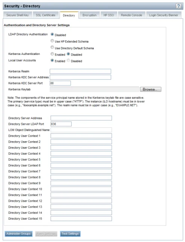Click the 'Local User Accounts' label
Screen dimensions: 185x242
[x=22, y=60]
